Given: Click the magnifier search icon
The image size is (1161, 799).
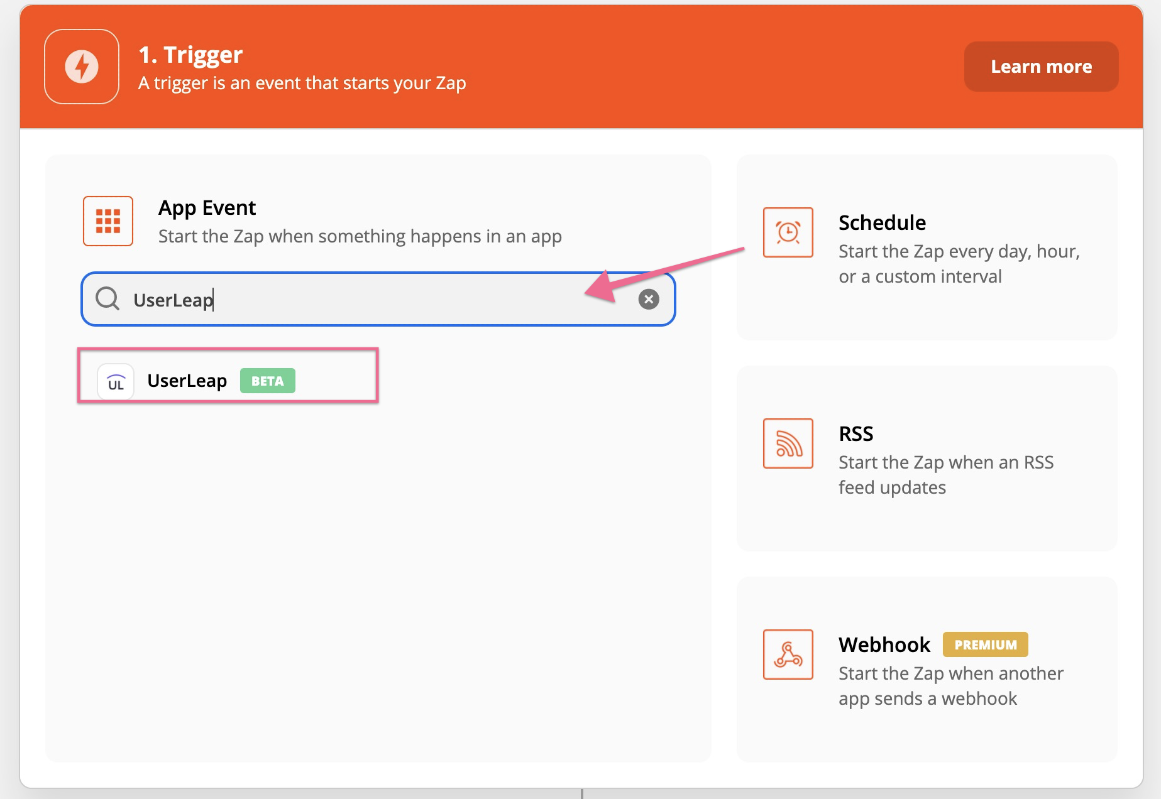Looking at the screenshot, I should click(x=107, y=299).
